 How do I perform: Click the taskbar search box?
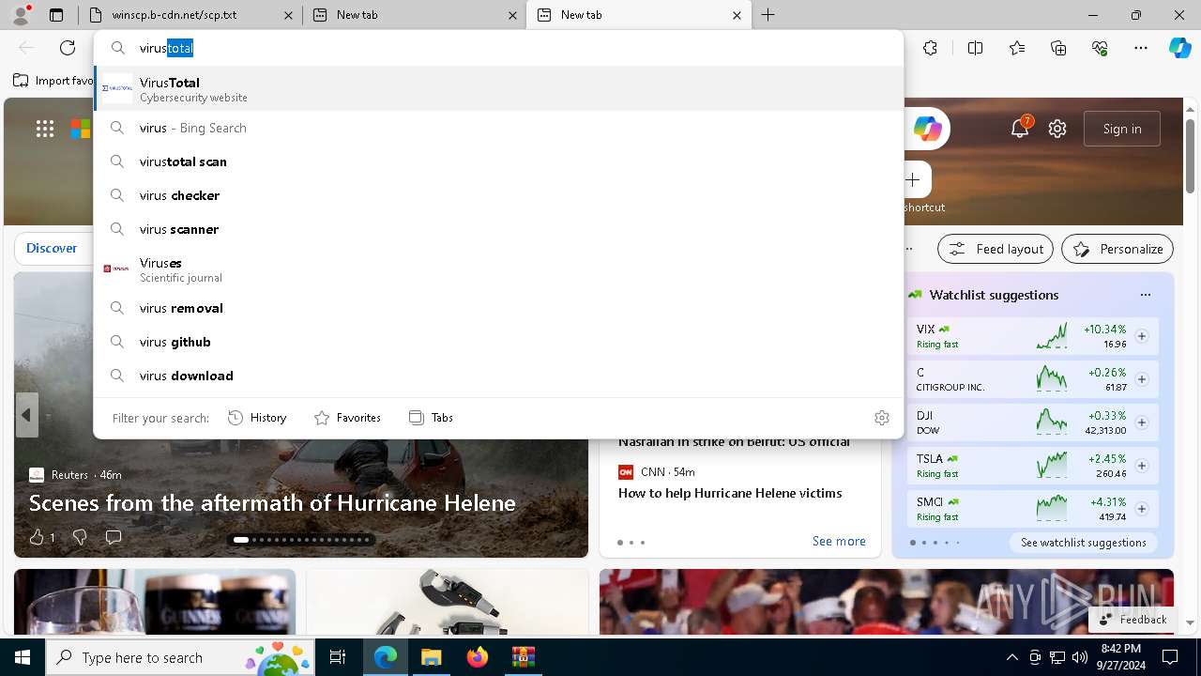pos(180,657)
